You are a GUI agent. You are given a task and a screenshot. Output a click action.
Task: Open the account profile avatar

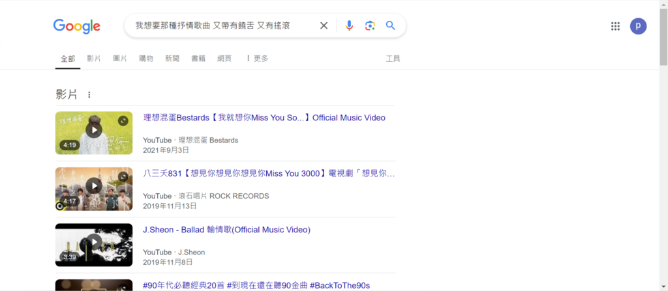[638, 26]
